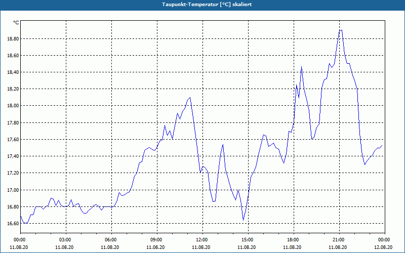This screenshot has height=253, width=405.
Task: Pick the 17,80 y-axis value
Action: pyautogui.click(x=12, y=122)
